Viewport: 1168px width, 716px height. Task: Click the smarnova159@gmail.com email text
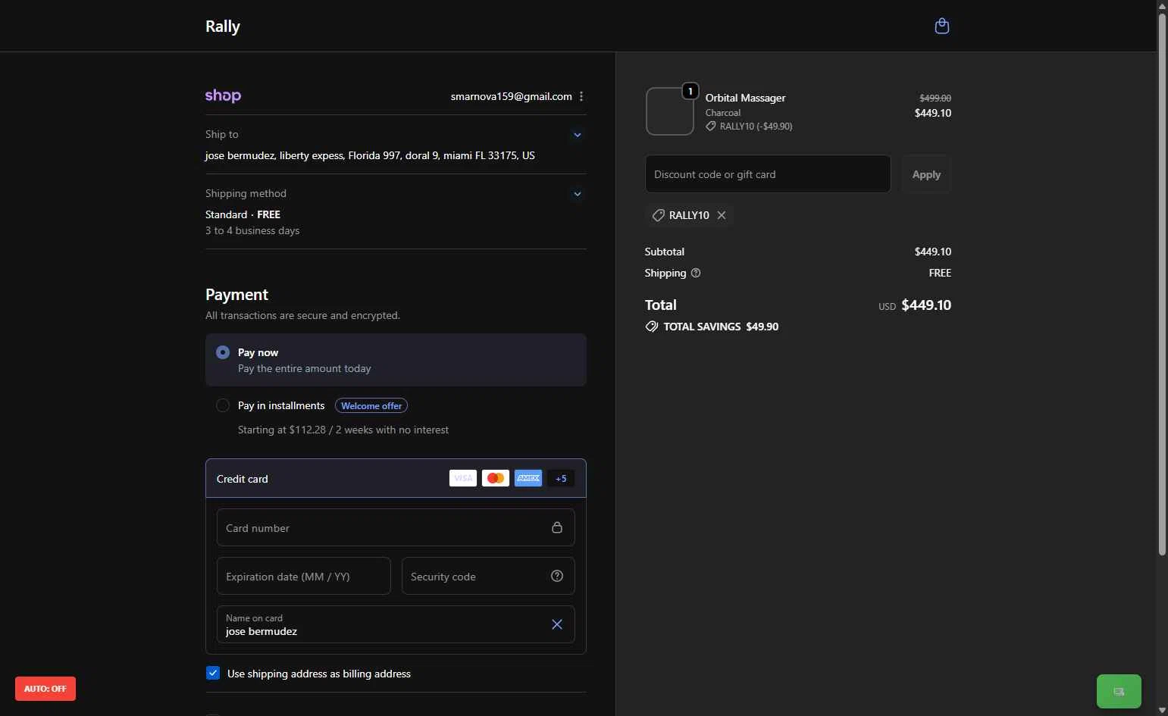point(511,96)
